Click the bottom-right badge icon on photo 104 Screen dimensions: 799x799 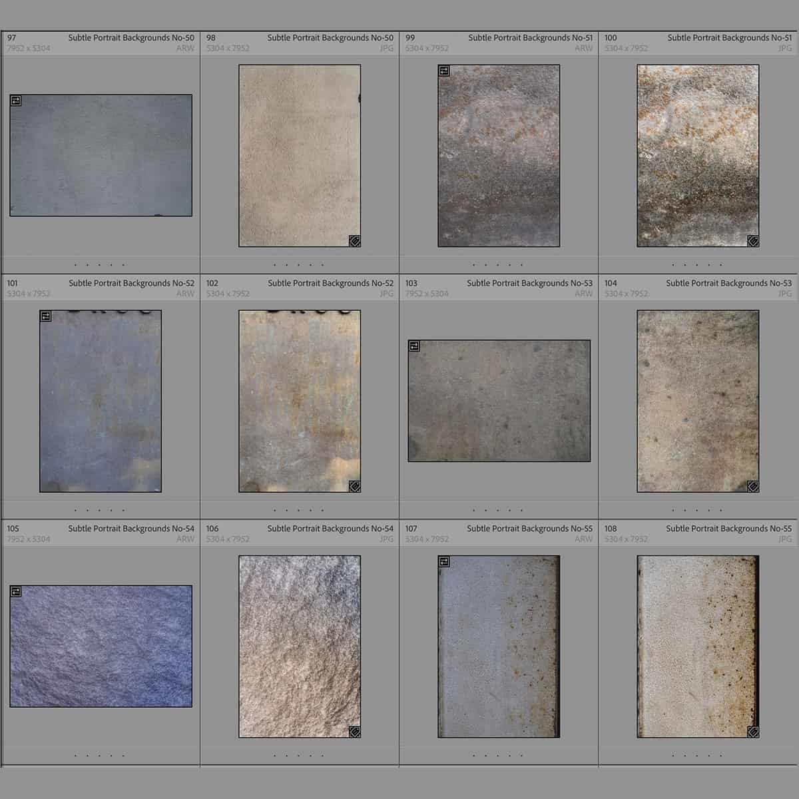(x=753, y=486)
